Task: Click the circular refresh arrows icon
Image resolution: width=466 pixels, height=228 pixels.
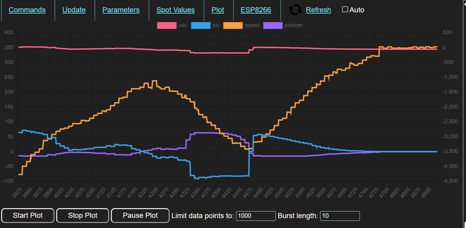Action: [295, 10]
